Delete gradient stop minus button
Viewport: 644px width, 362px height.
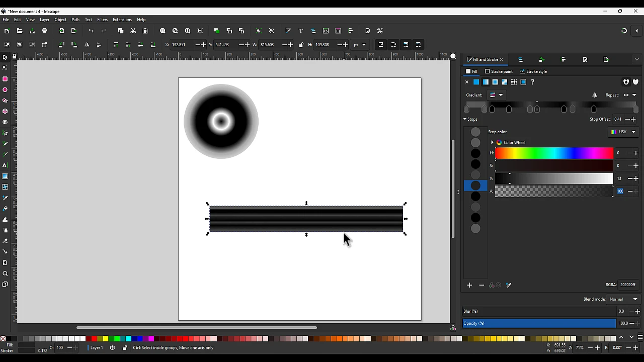tap(481, 285)
